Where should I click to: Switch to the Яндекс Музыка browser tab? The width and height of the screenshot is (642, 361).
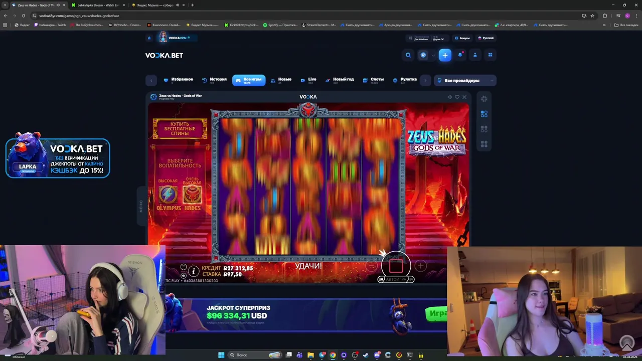(x=158, y=5)
